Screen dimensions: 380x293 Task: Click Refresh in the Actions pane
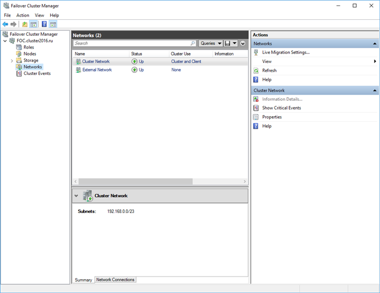269,70
